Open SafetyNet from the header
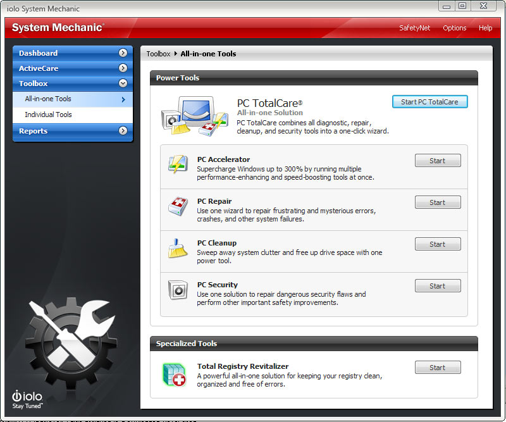 (x=414, y=28)
